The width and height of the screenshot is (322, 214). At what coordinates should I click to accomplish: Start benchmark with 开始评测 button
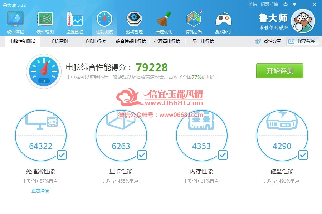click(280, 71)
